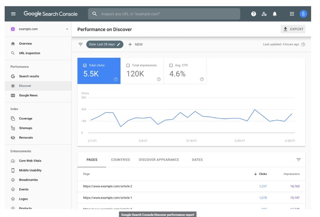
Task: Open URL inspection in the sidebar
Action: [38, 53]
